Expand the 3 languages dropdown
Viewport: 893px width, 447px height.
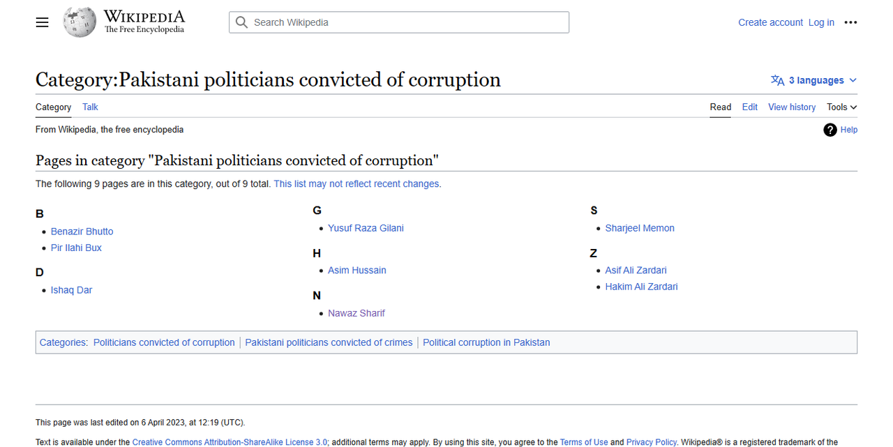[x=814, y=80]
